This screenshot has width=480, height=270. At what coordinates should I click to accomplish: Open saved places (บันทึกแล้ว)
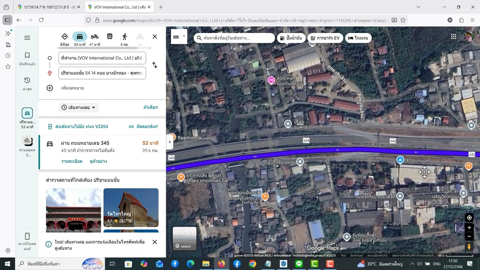tap(27, 59)
